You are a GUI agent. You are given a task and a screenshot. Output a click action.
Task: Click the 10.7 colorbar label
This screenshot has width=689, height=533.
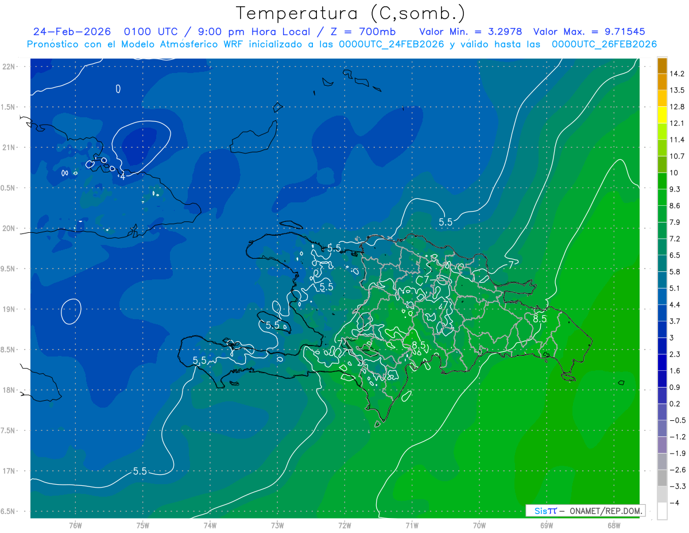pos(676,156)
